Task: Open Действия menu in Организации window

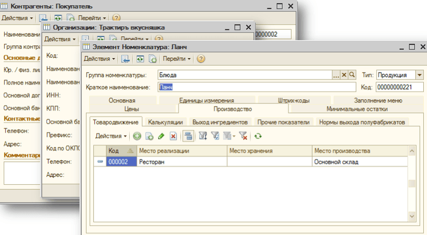Action: tap(60, 39)
